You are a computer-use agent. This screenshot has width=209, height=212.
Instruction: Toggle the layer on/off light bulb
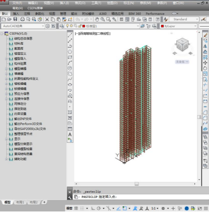67,26
